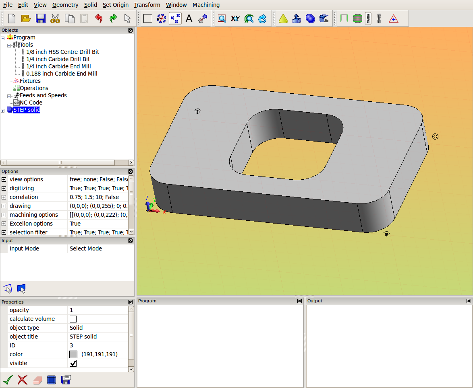Expand the STEP solid tree node

3,111
